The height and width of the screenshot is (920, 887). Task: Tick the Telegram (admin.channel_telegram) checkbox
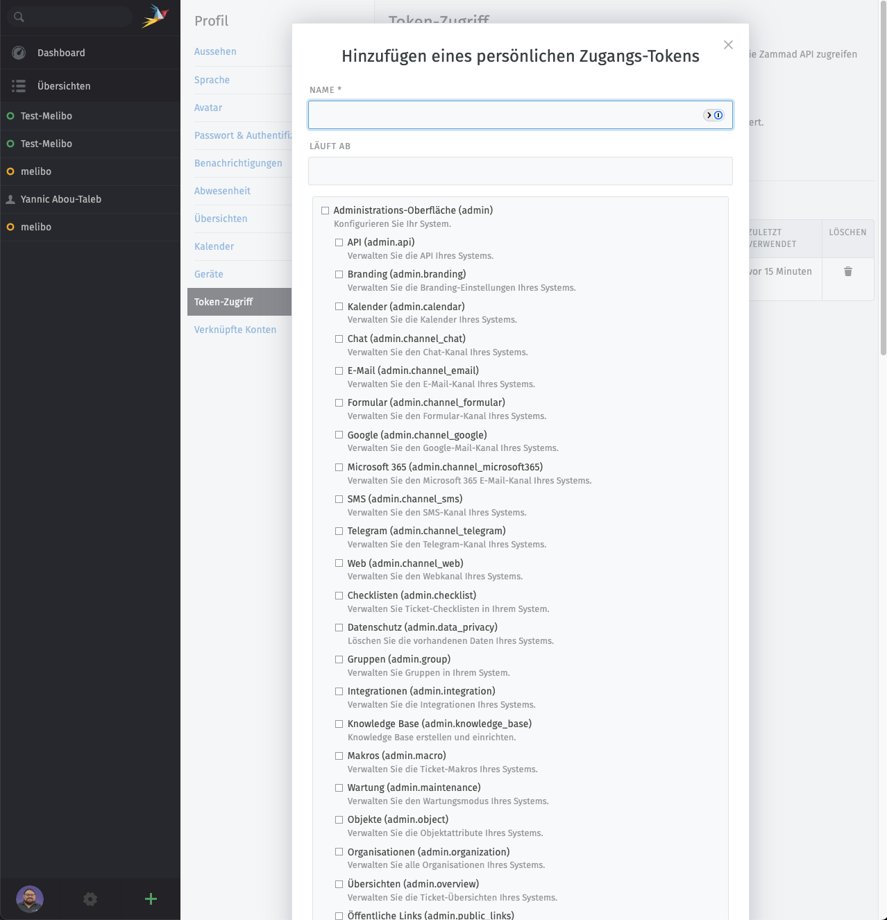[339, 531]
